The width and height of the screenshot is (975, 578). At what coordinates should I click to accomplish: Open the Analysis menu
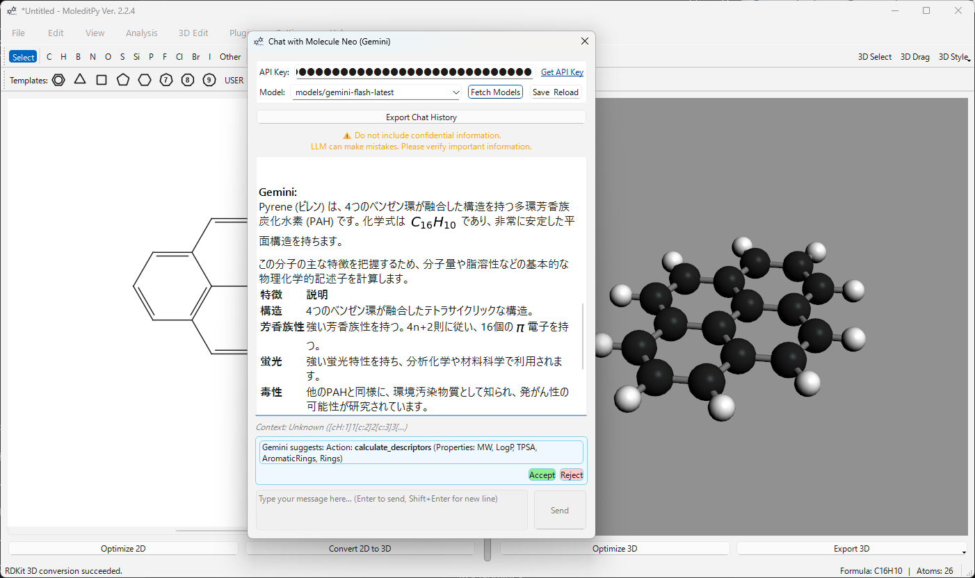click(x=141, y=33)
